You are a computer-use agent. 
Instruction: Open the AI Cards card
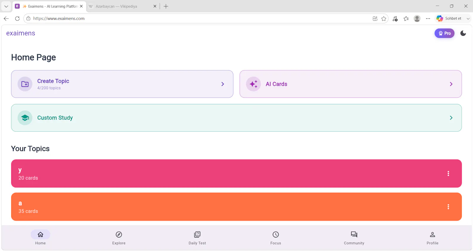click(x=351, y=84)
